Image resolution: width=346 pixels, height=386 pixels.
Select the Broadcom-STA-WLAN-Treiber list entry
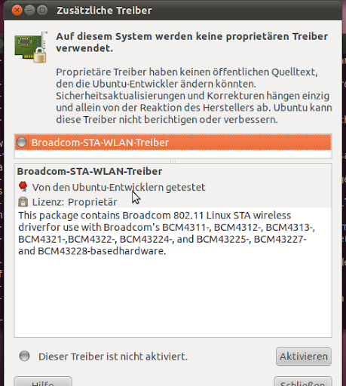coord(173,142)
